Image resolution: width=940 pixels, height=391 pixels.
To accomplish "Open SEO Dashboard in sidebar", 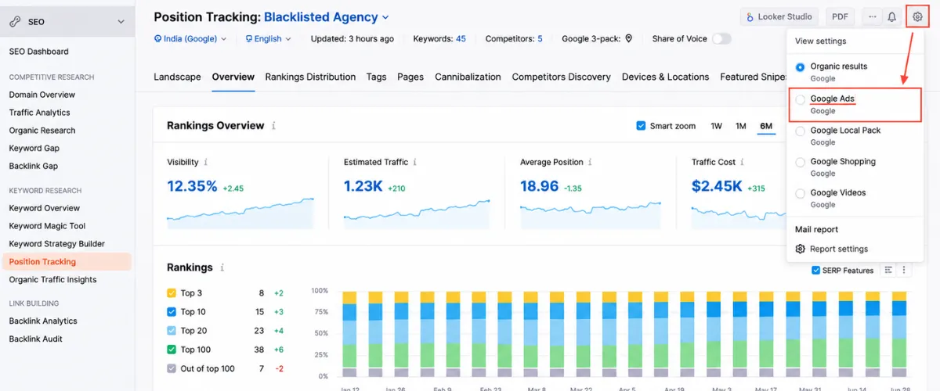I will coord(38,52).
